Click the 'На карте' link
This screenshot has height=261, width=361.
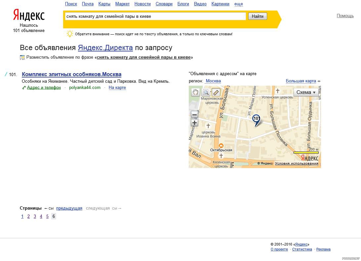(x=117, y=87)
